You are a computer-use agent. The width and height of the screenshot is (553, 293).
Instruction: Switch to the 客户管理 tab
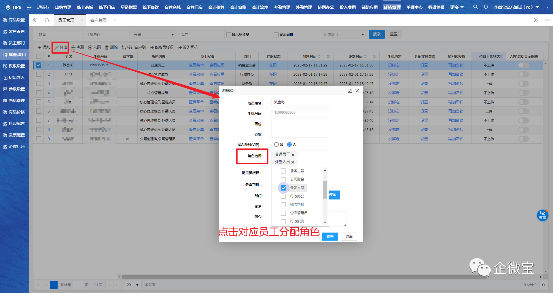99,20
